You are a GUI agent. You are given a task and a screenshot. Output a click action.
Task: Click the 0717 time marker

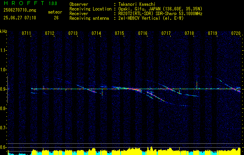166,33
